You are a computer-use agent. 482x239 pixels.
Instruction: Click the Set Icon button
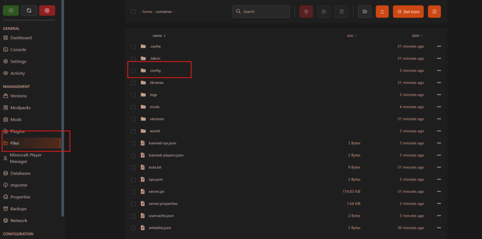point(408,12)
